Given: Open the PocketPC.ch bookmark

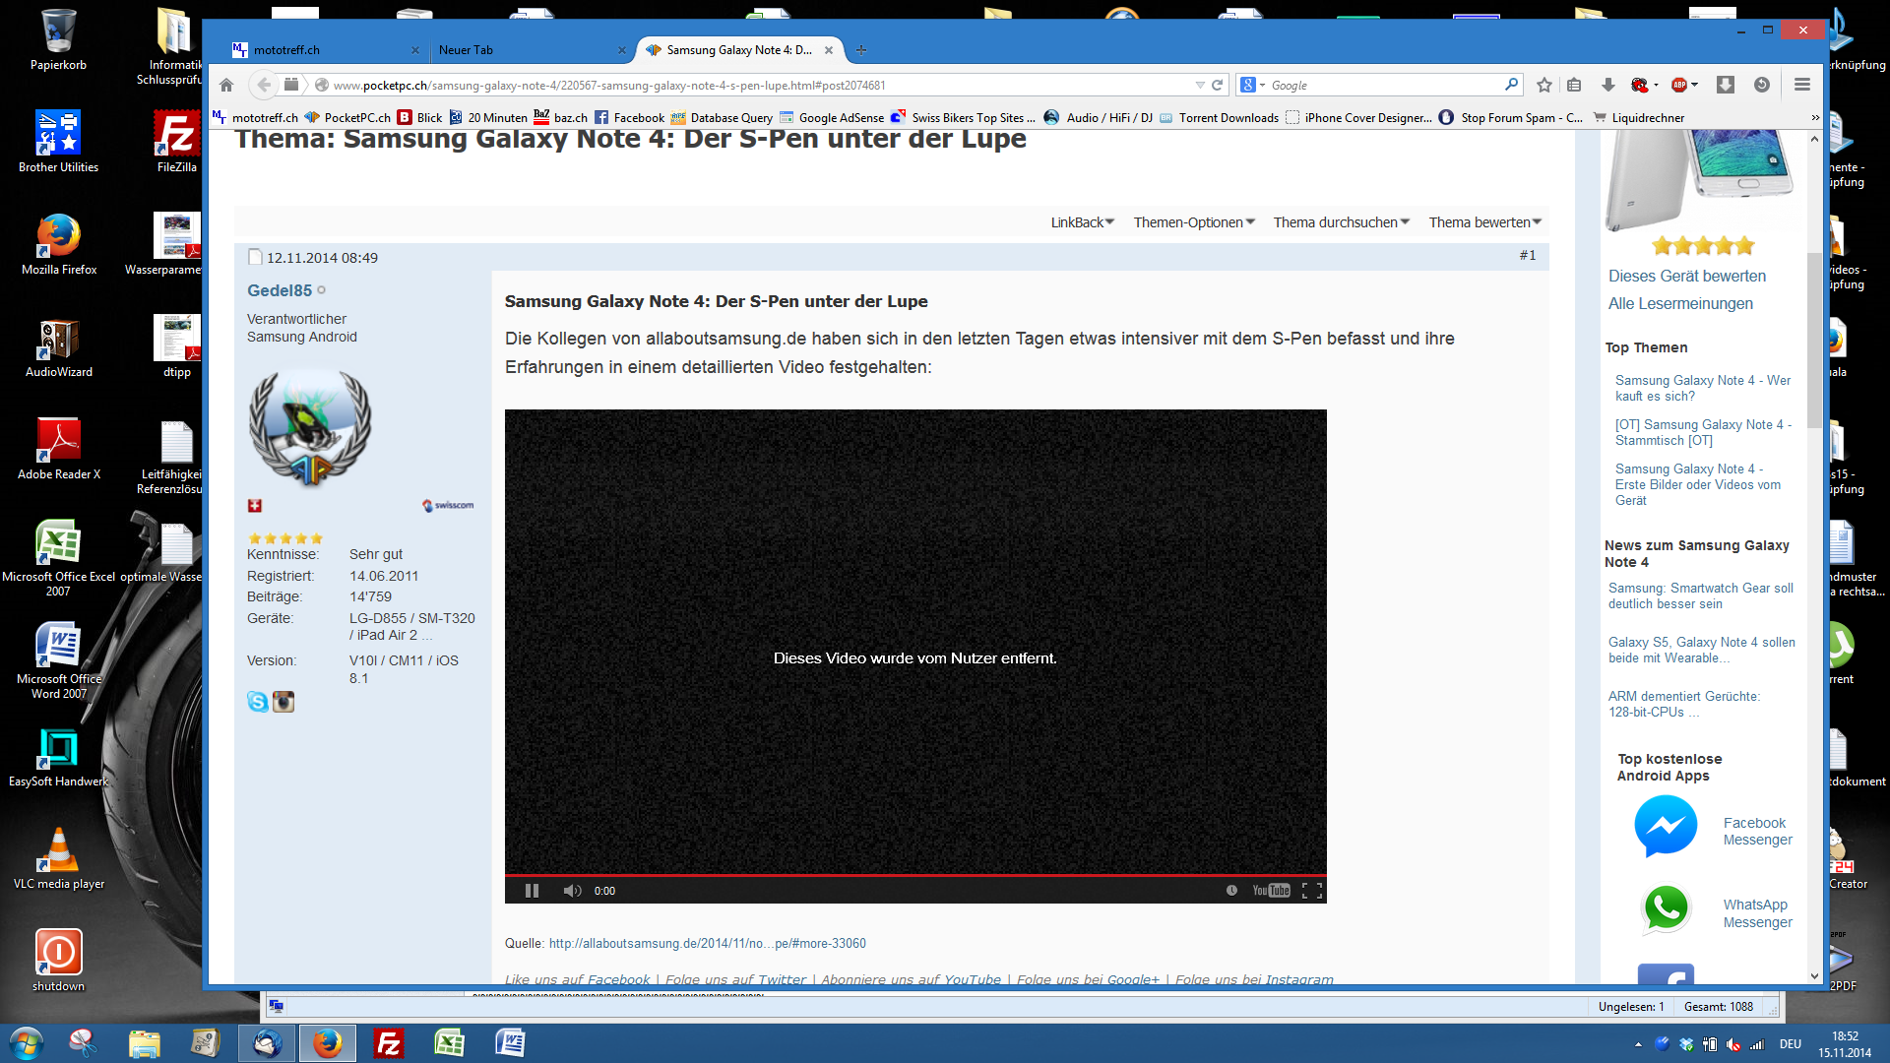Looking at the screenshot, I should point(347,117).
